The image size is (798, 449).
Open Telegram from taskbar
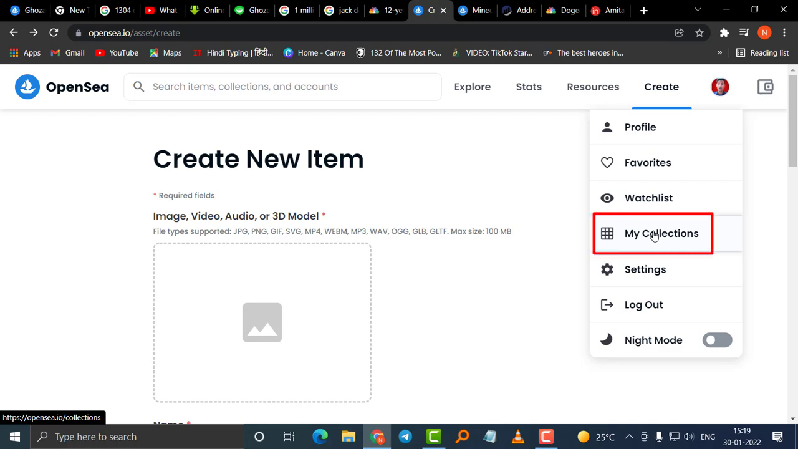[x=405, y=437]
